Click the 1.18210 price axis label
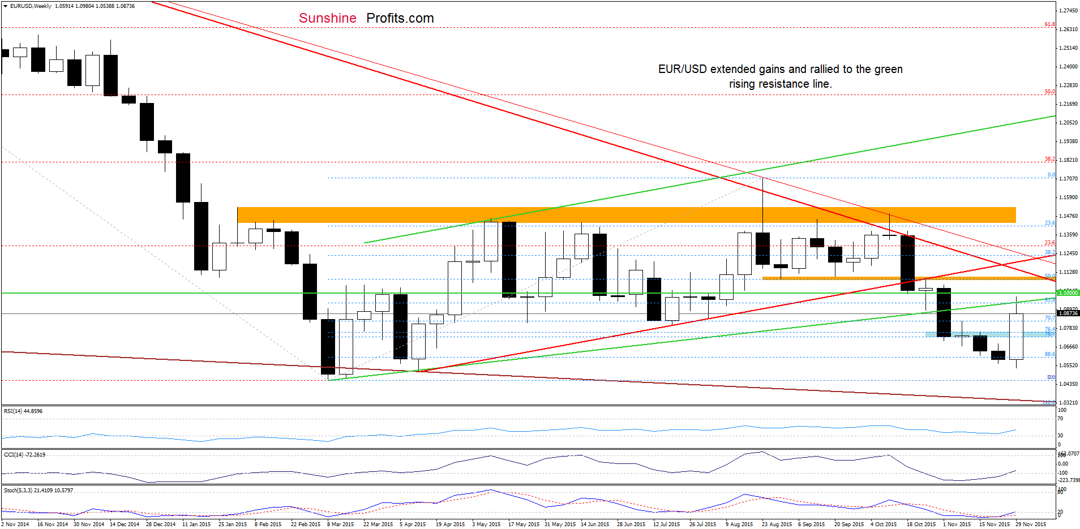 (1068, 160)
